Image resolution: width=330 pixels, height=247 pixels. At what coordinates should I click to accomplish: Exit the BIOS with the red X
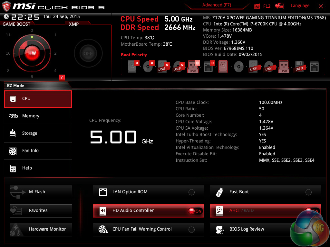coord(321,6)
